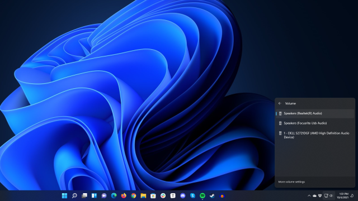Screen dimensions: 358x201
Task: Open Steam from the taskbar
Action: point(212,195)
